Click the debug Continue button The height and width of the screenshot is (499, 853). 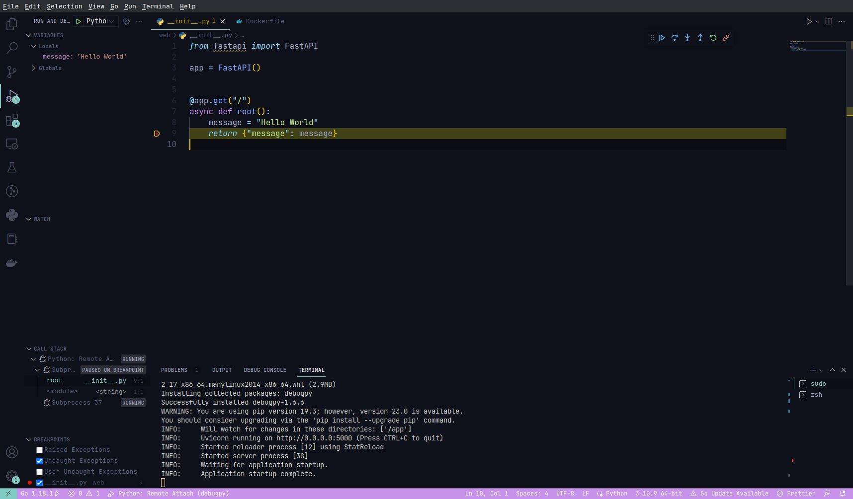[x=662, y=38]
